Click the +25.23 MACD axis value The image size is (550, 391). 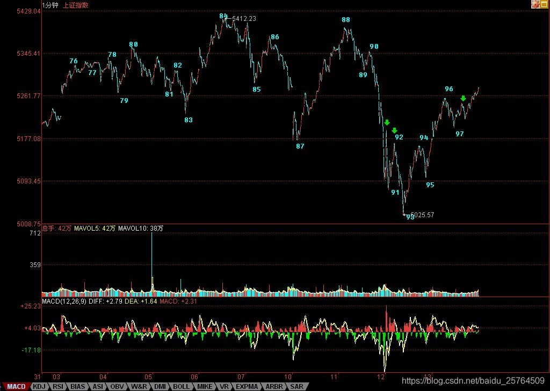[31, 306]
